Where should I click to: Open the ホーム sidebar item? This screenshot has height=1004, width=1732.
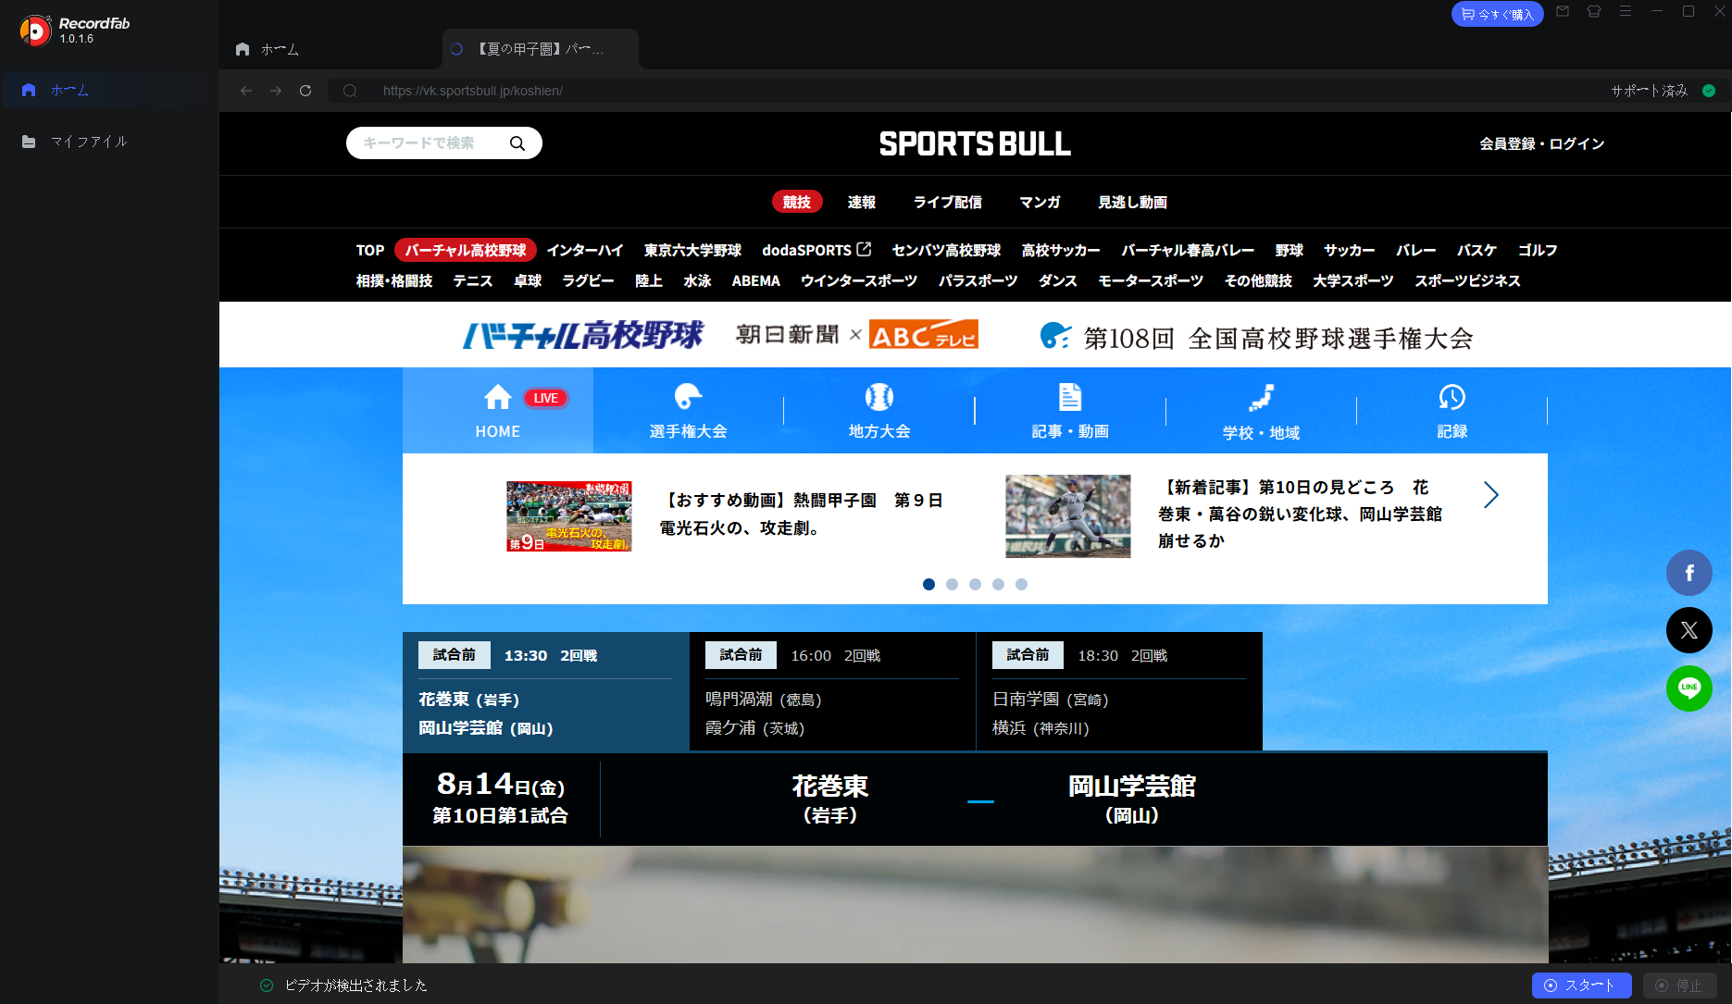pos(108,90)
